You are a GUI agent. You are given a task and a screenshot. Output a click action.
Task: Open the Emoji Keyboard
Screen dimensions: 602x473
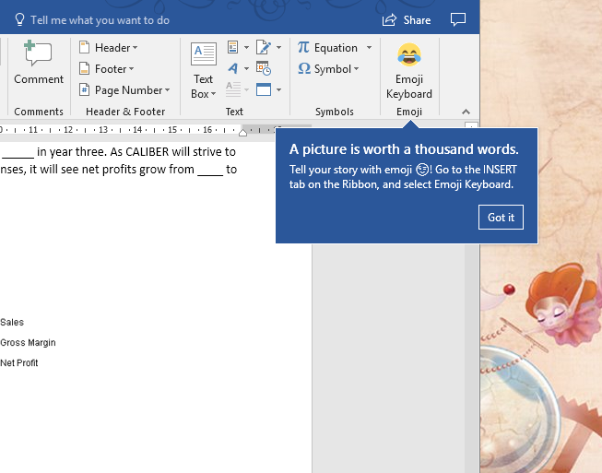point(409,71)
